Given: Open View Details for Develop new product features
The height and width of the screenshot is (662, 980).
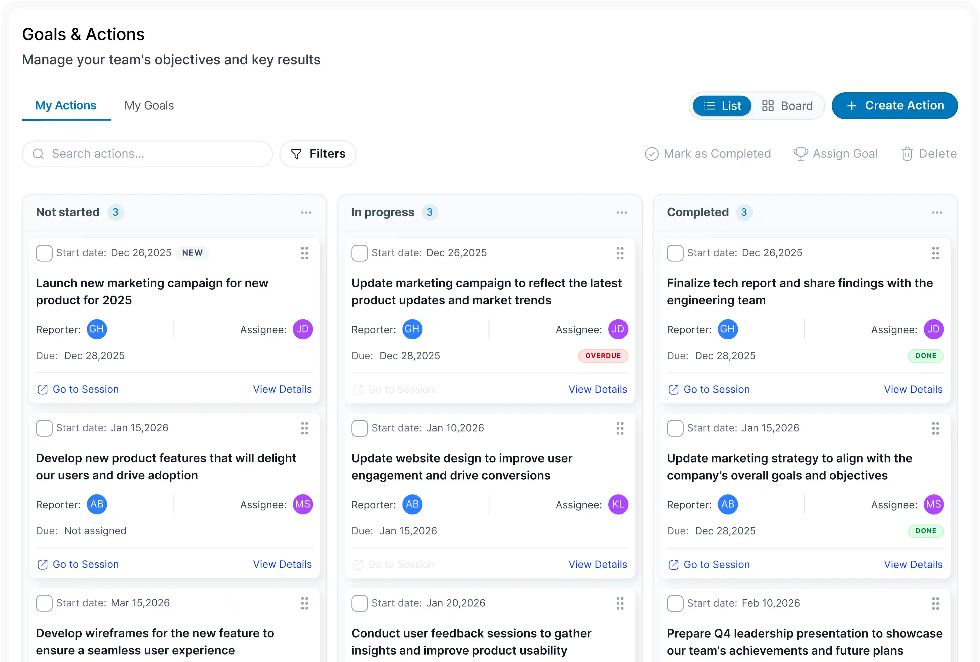Looking at the screenshot, I should click(282, 564).
